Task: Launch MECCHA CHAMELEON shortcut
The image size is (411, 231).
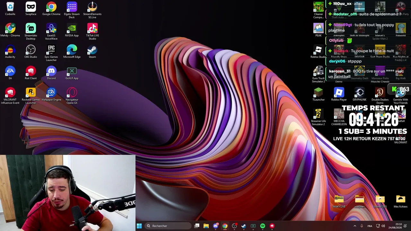Action: click(339, 117)
